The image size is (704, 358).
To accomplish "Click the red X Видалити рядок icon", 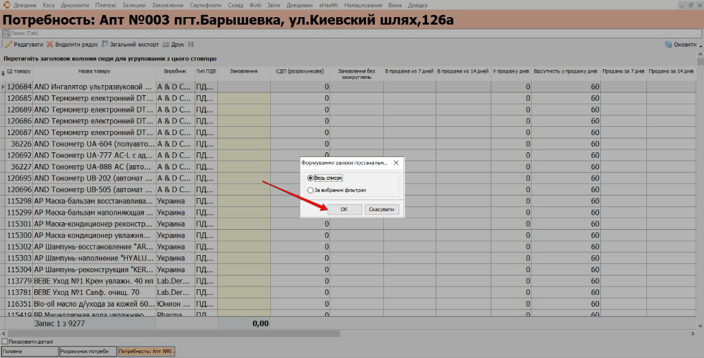I will click(49, 45).
